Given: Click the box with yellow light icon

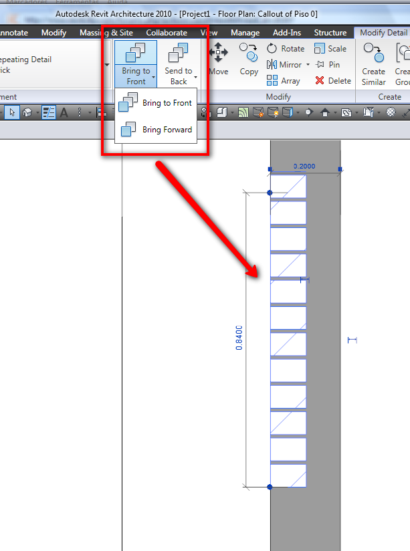Looking at the screenshot, I should click(x=273, y=112).
